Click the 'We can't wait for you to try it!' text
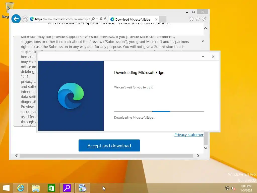This screenshot has height=193, width=257. [134, 87]
